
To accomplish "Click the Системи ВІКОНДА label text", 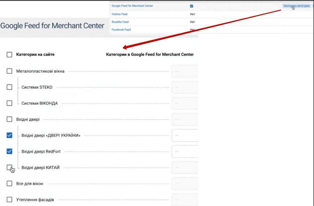I will 40,103.
